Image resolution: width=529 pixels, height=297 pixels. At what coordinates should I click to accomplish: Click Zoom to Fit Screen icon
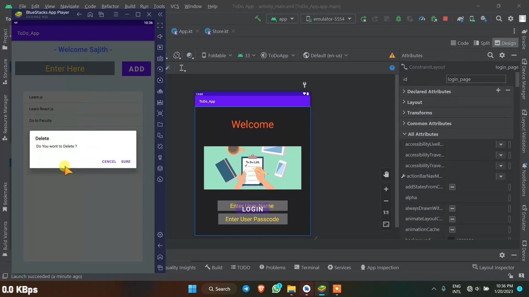pos(386,224)
